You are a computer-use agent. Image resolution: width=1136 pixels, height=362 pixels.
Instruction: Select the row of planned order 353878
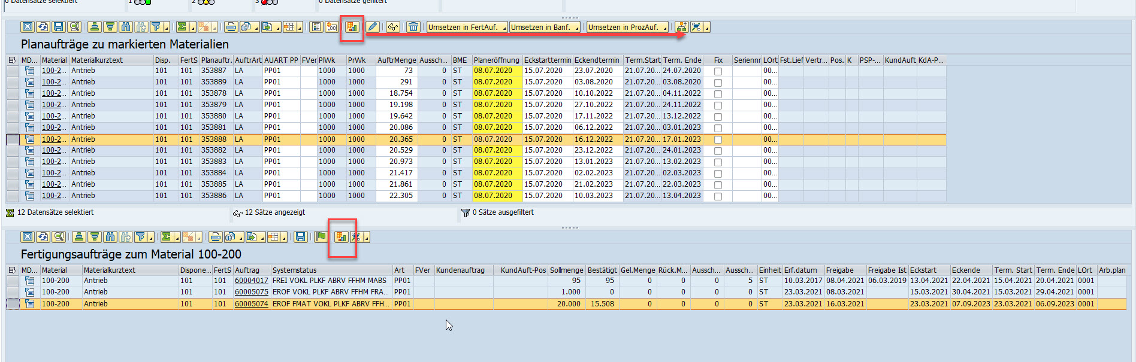[x=13, y=93]
